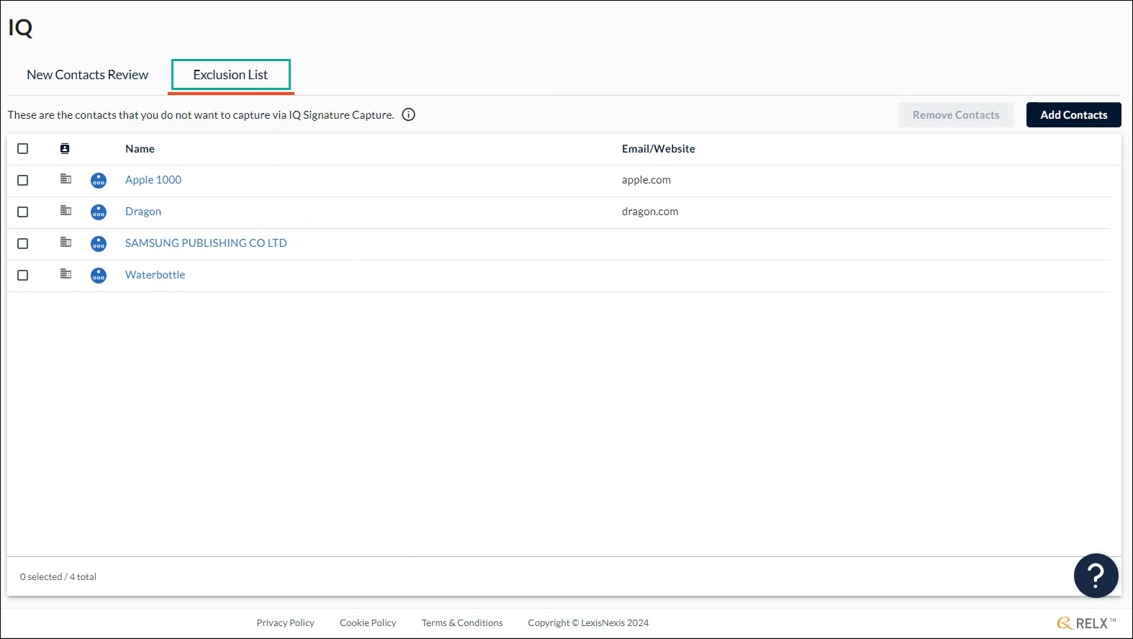
Task: Toggle the select-all checkbox in table header
Action: [23, 148]
